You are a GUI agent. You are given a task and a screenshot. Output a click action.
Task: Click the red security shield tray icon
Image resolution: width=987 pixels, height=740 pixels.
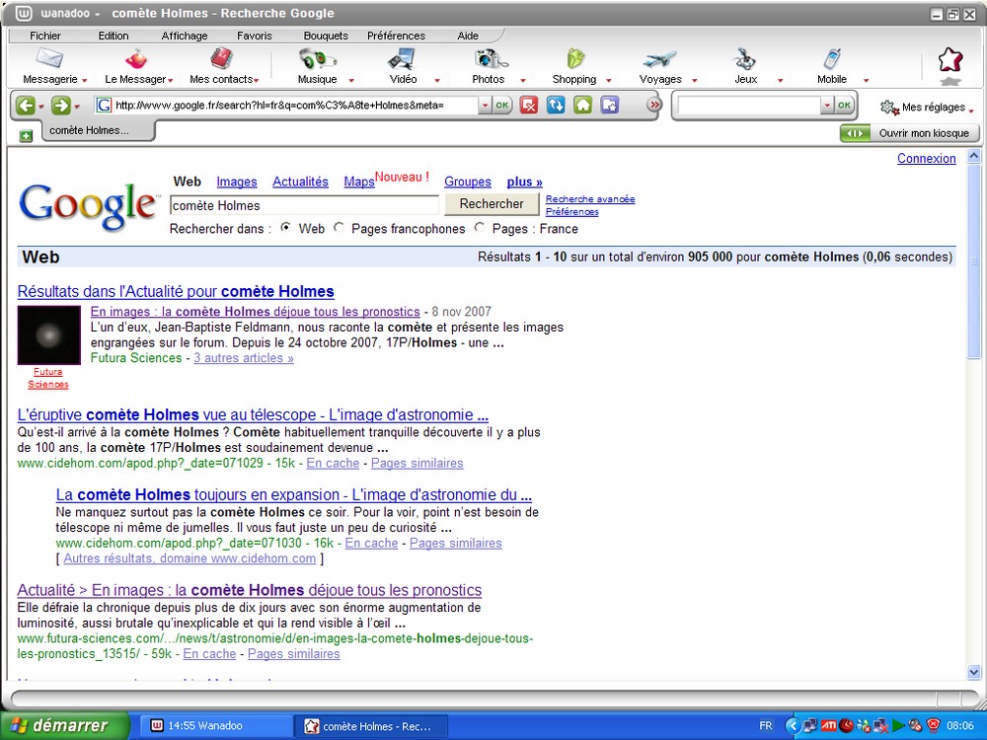[x=934, y=725]
